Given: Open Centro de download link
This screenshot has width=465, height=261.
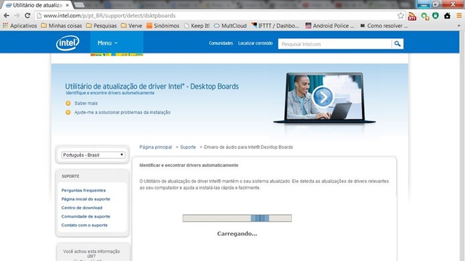Looking at the screenshot, I should click(x=82, y=208).
